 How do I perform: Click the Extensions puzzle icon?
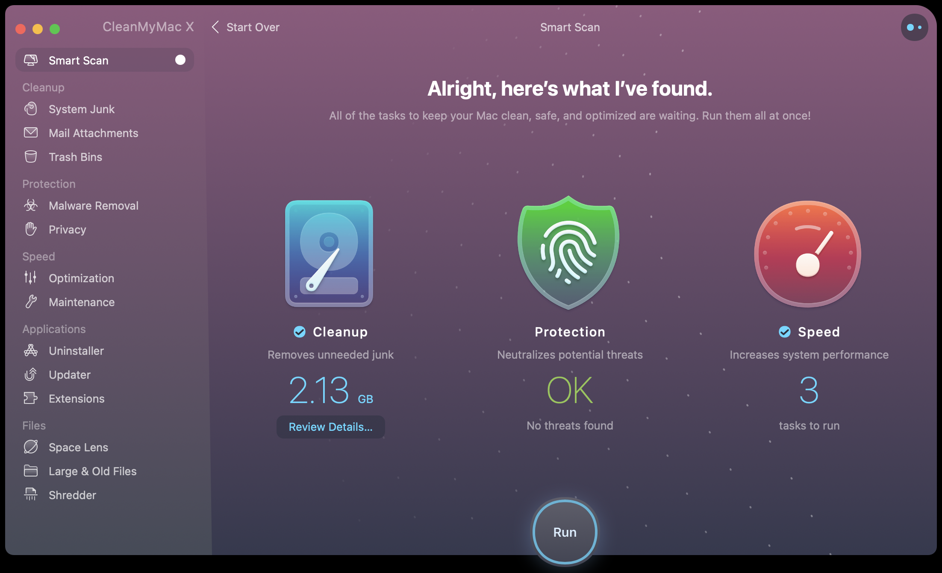(x=31, y=398)
